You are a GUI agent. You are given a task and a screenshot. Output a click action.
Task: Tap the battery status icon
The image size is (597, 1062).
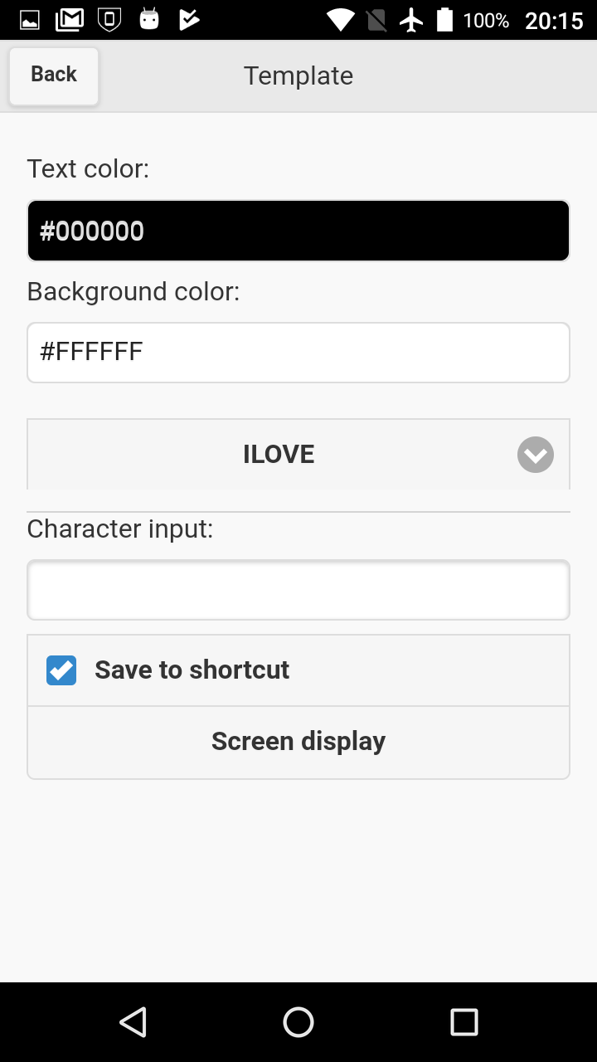(x=445, y=19)
